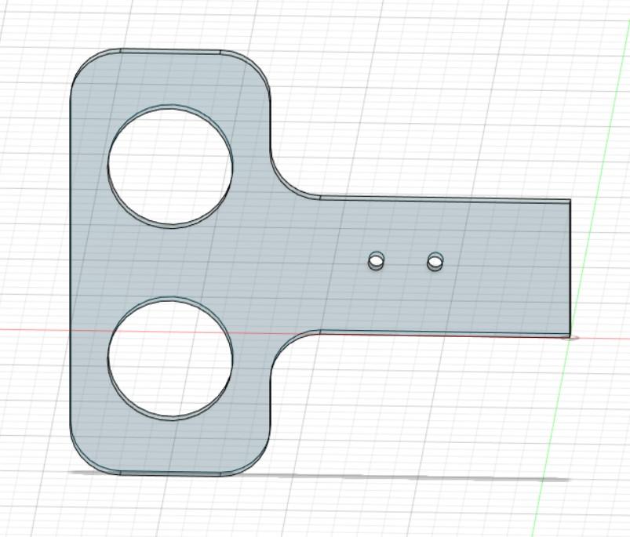Click the left small hole on the arm
Screen dimensions: 630x537
(x=377, y=261)
